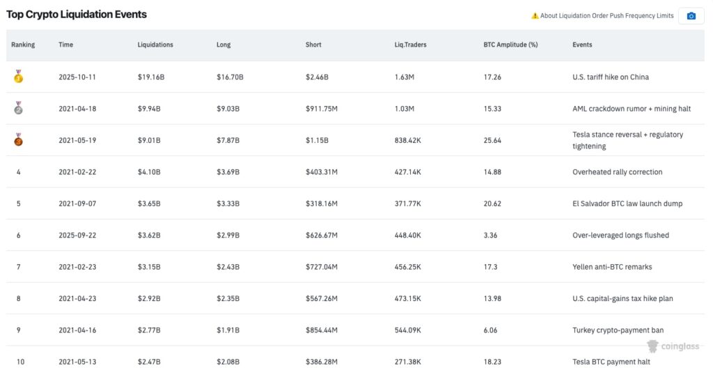
Task: Select the Liq.Traders column header
Action: coord(410,45)
